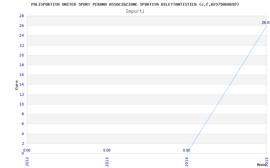Select the 2015 x-axis year label
This screenshot has height=168, width=270.
pos(267,162)
